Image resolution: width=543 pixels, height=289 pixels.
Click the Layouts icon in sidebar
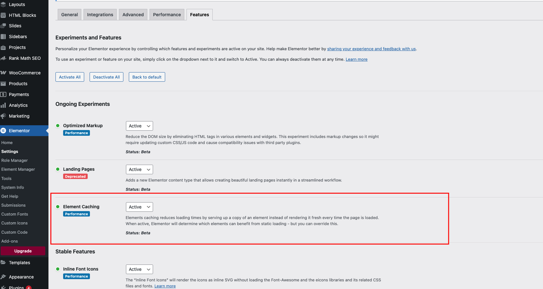pos(3,4)
